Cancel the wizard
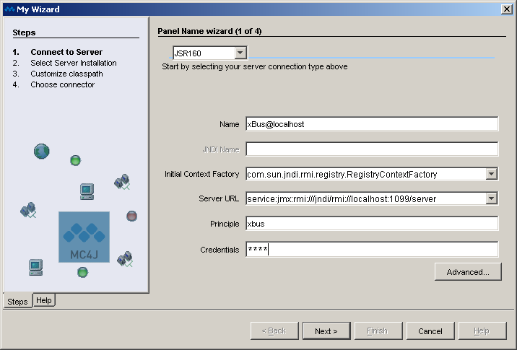Viewport: 517px width, 350px height. click(x=430, y=331)
